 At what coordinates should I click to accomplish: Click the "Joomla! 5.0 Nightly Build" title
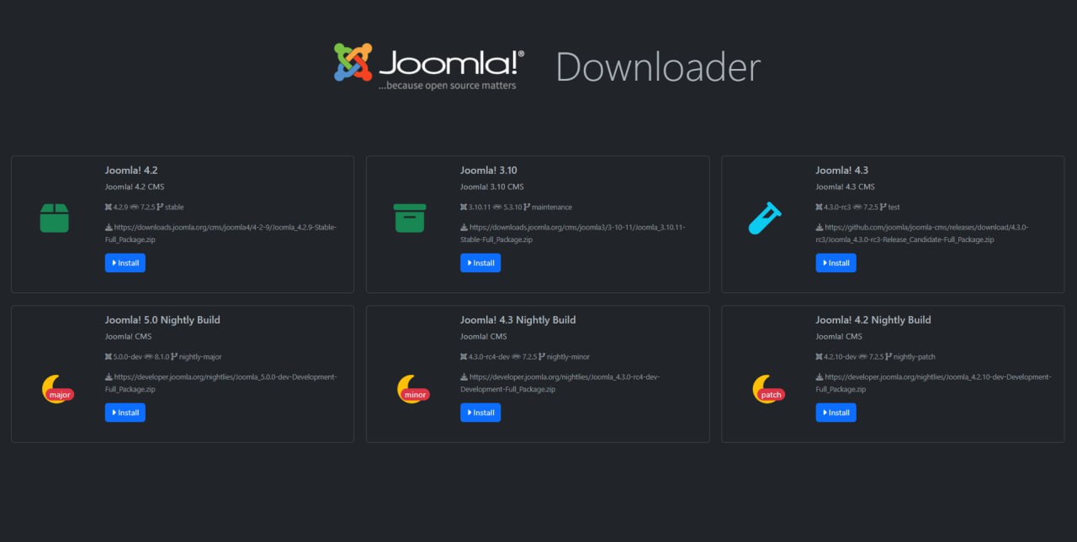click(162, 320)
